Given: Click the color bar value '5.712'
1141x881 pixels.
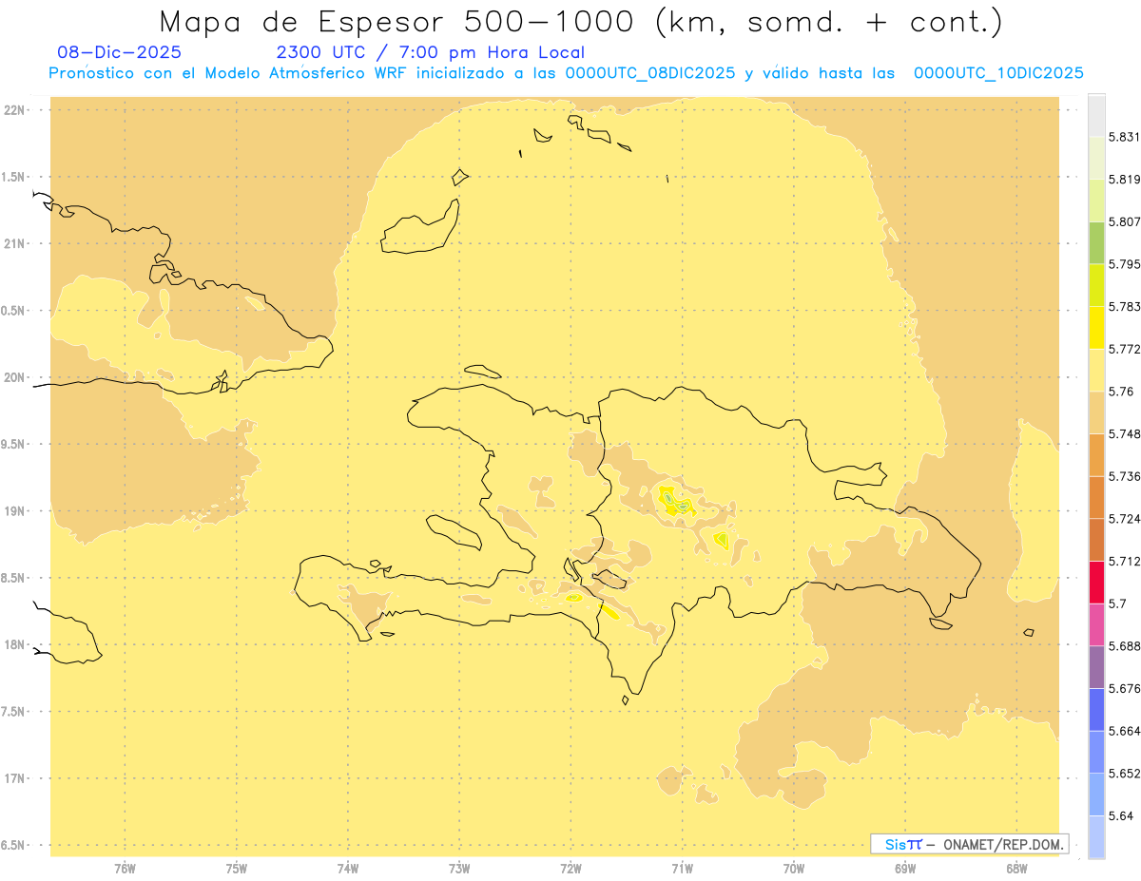Looking at the screenshot, I should (1126, 561).
